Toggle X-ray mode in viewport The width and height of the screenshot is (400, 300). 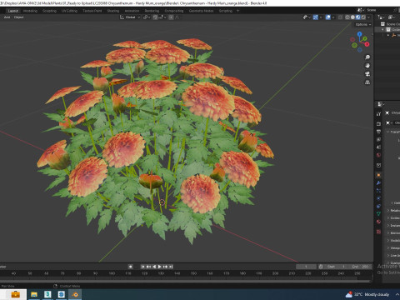pos(340,17)
